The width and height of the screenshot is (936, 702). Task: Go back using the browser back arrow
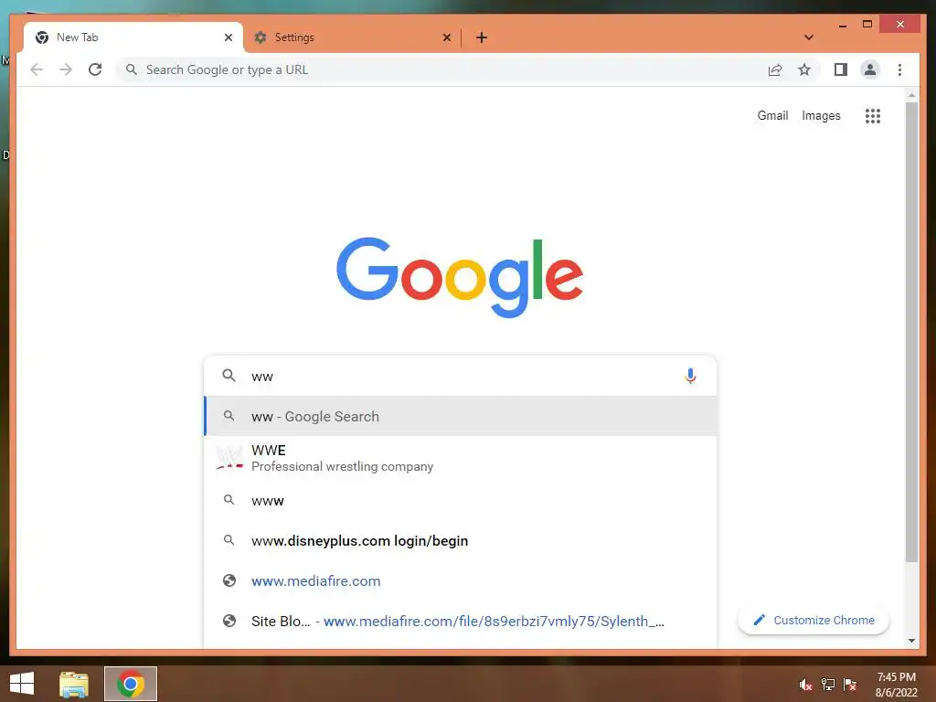tap(37, 69)
